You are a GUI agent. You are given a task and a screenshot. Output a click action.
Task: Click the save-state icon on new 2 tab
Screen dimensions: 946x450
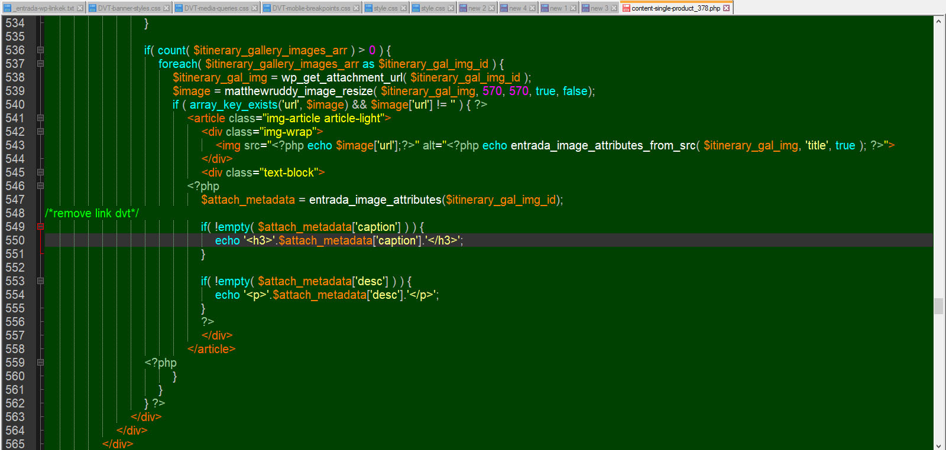[x=463, y=8]
